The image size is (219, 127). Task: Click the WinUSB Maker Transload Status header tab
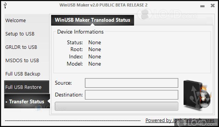click(x=93, y=20)
